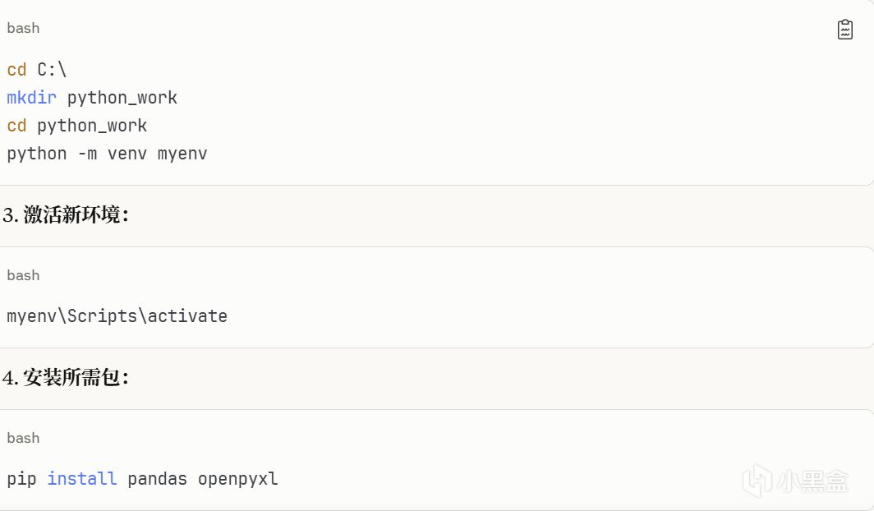Click myenv at the end of the venv command
This screenshot has height=511, width=874.
[182, 154]
